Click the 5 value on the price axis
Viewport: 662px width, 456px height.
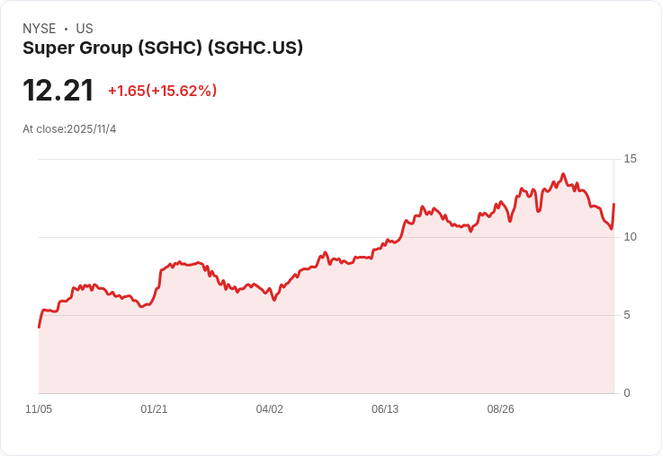[627, 315]
